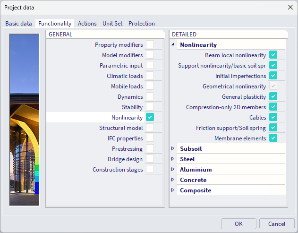This screenshot has height=233, width=298.
Task: Switch to the Basic data tab
Action: pos(18,24)
